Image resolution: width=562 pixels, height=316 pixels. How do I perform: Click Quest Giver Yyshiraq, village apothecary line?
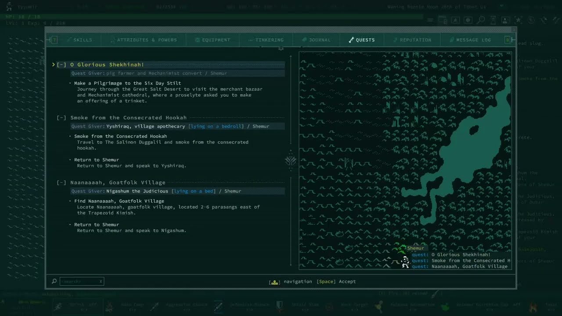click(x=177, y=126)
